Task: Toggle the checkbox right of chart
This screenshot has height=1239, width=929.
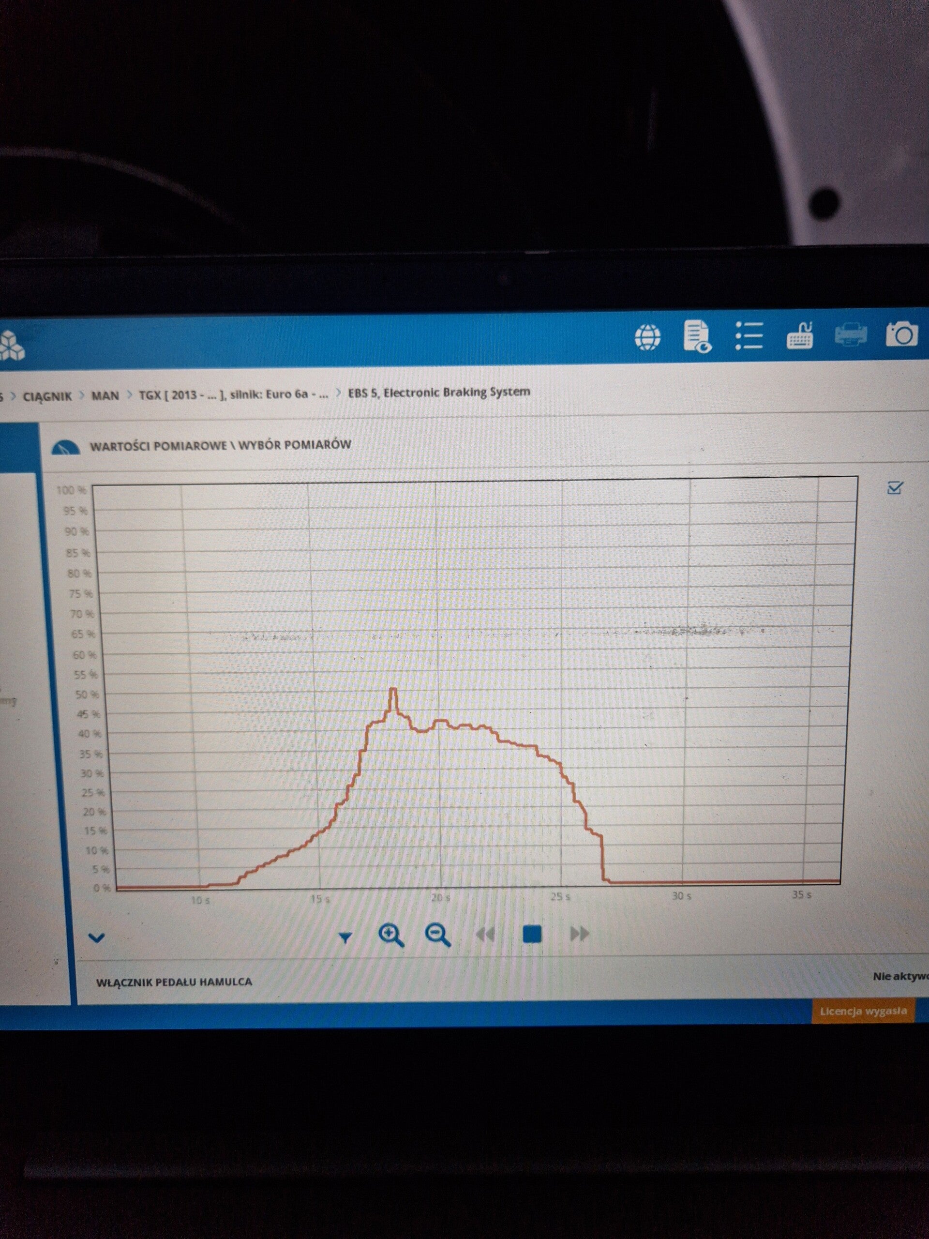Action: pos(895,487)
